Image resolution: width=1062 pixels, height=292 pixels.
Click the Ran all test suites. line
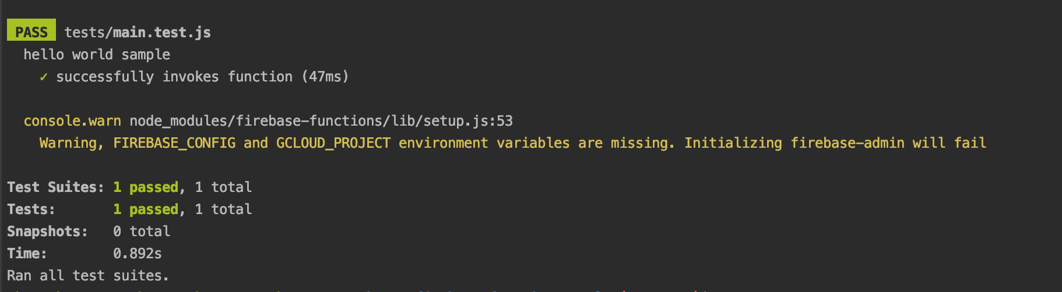tap(88, 276)
